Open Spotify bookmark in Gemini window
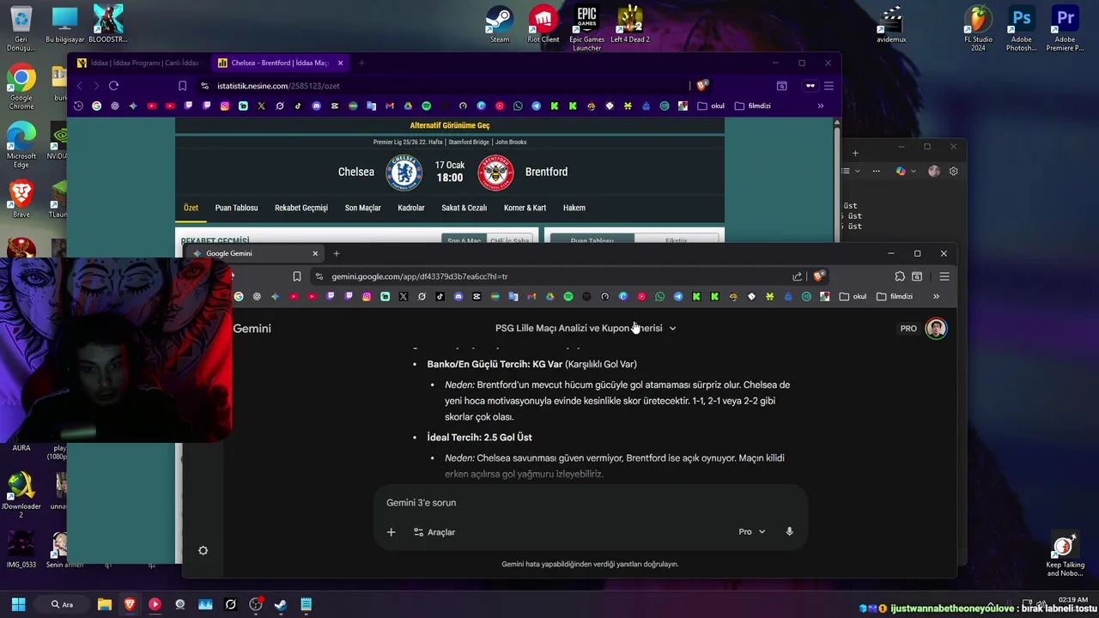This screenshot has width=1099, height=618. [x=568, y=297]
